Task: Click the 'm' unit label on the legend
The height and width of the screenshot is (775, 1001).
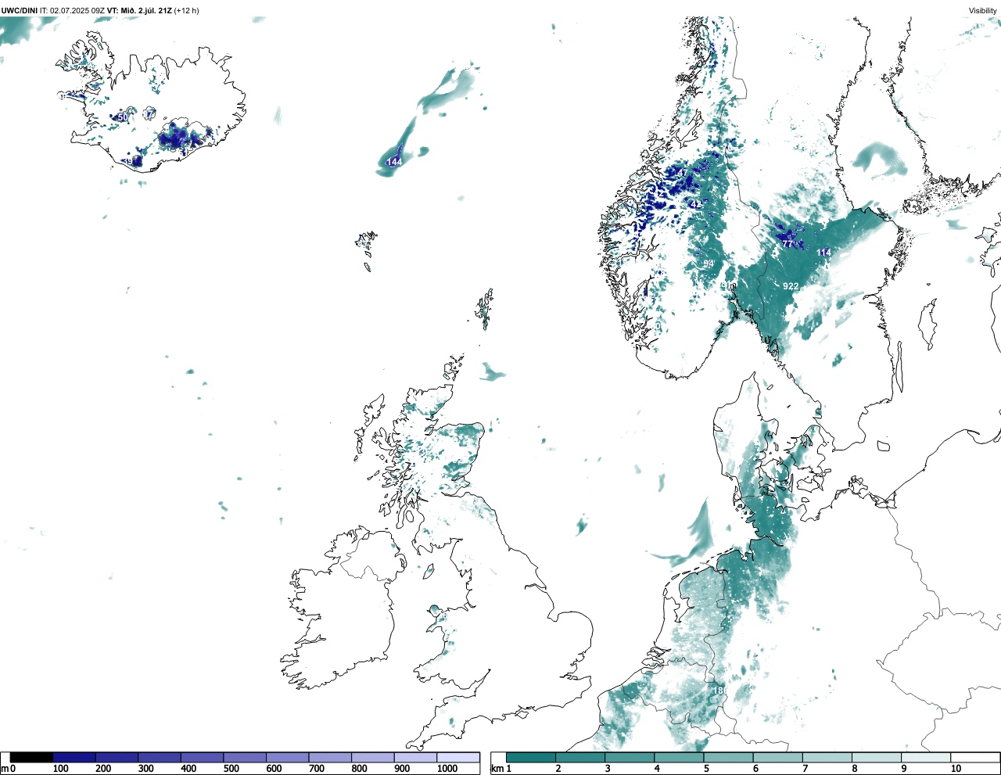Action: (5, 769)
